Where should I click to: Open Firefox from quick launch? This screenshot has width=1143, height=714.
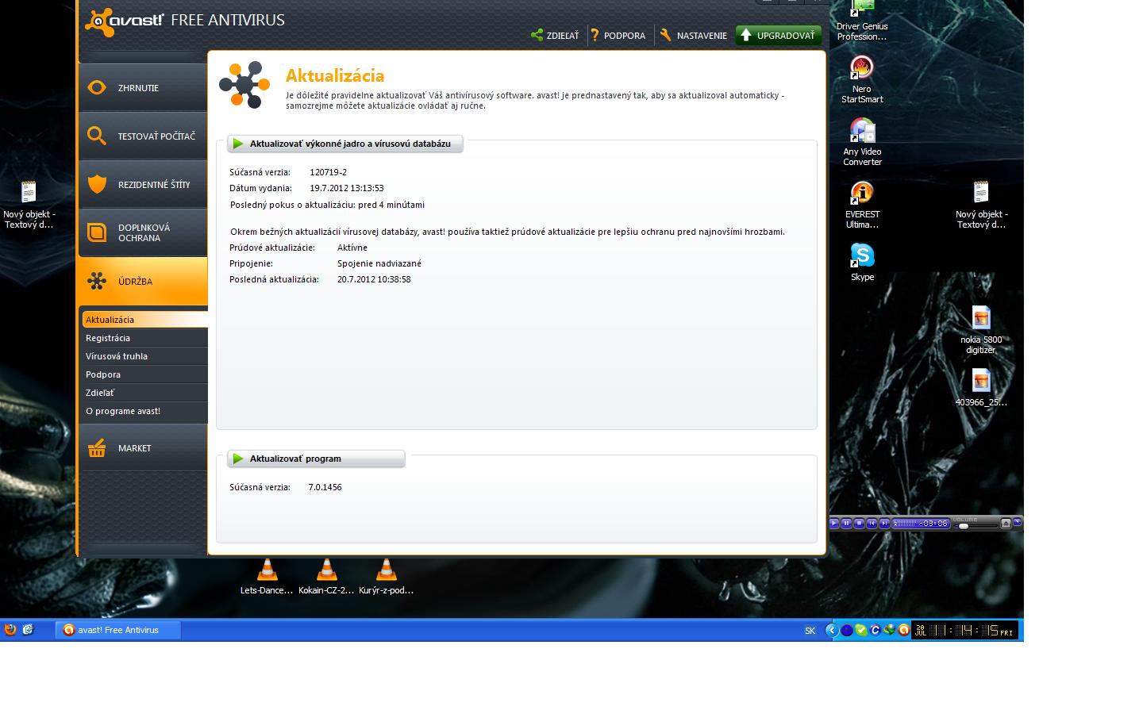point(10,630)
